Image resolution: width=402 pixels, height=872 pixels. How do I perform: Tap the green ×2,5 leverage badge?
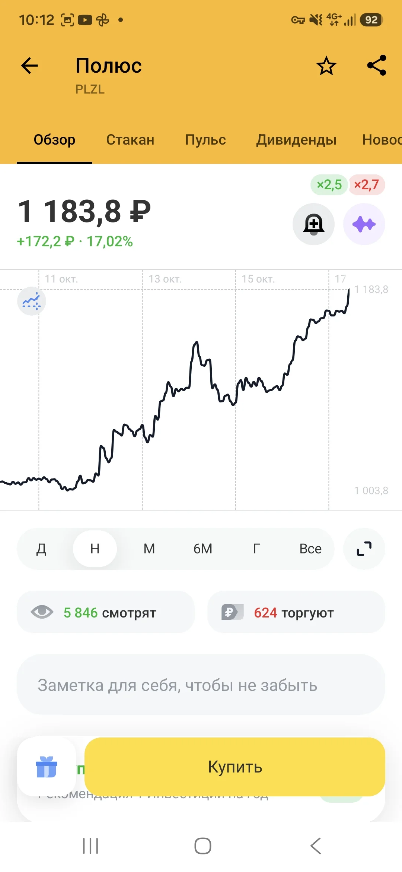coord(329,184)
